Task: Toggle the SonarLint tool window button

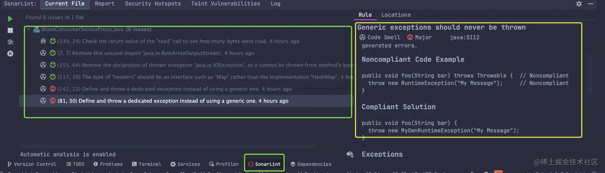Action: coord(264,164)
